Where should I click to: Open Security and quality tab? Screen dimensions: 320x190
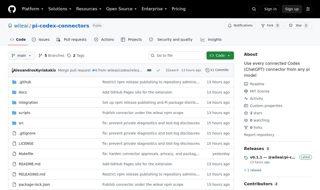171,39
